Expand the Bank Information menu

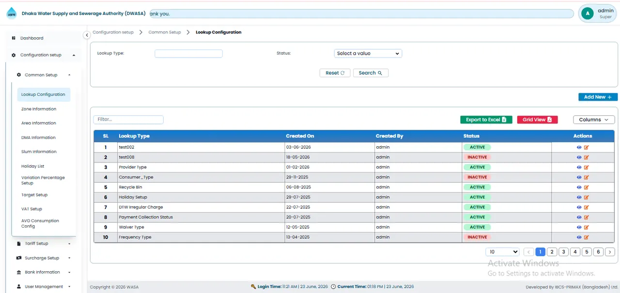pyautogui.click(x=44, y=272)
